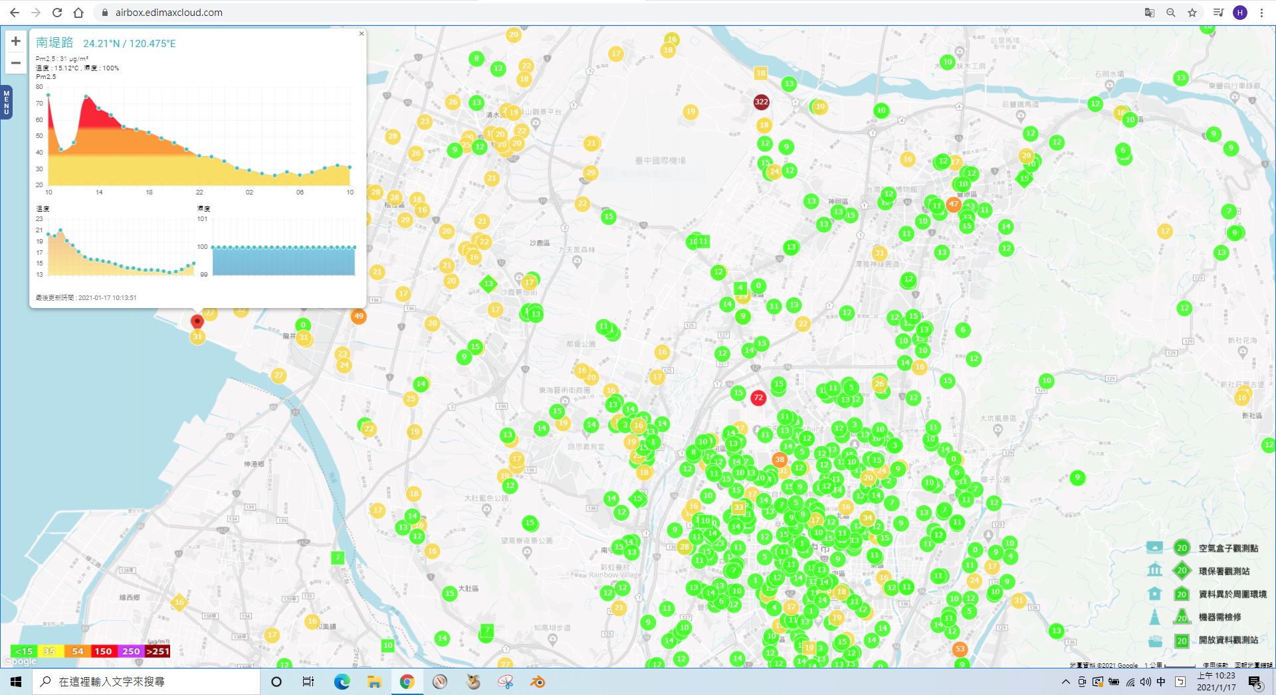
Task: Open Blender from taskbar
Action: [x=538, y=682]
